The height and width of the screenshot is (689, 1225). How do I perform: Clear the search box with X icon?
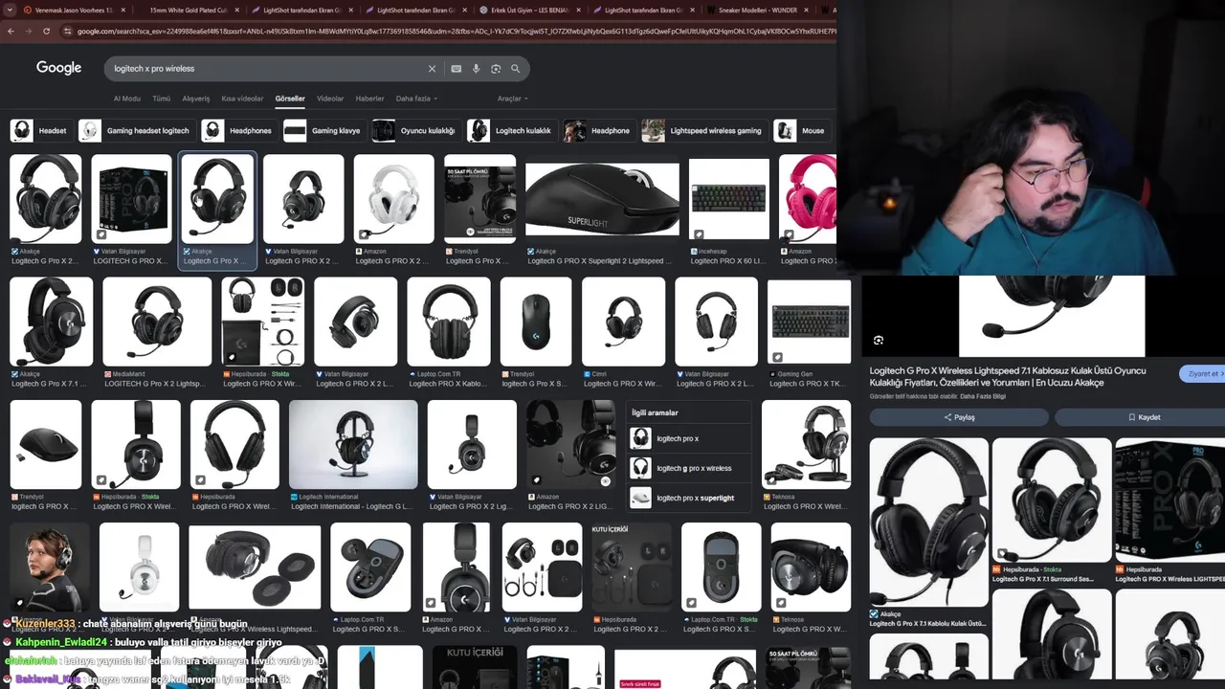pyautogui.click(x=432, y=69)
